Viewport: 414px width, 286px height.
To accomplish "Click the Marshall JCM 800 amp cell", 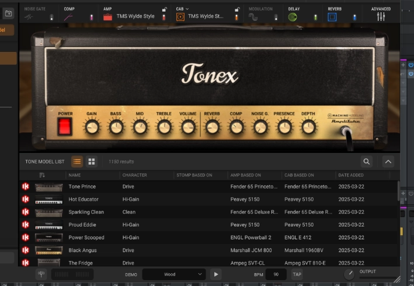I will (251, 250).
